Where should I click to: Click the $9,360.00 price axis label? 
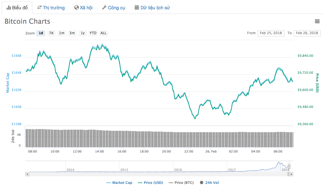305,124
